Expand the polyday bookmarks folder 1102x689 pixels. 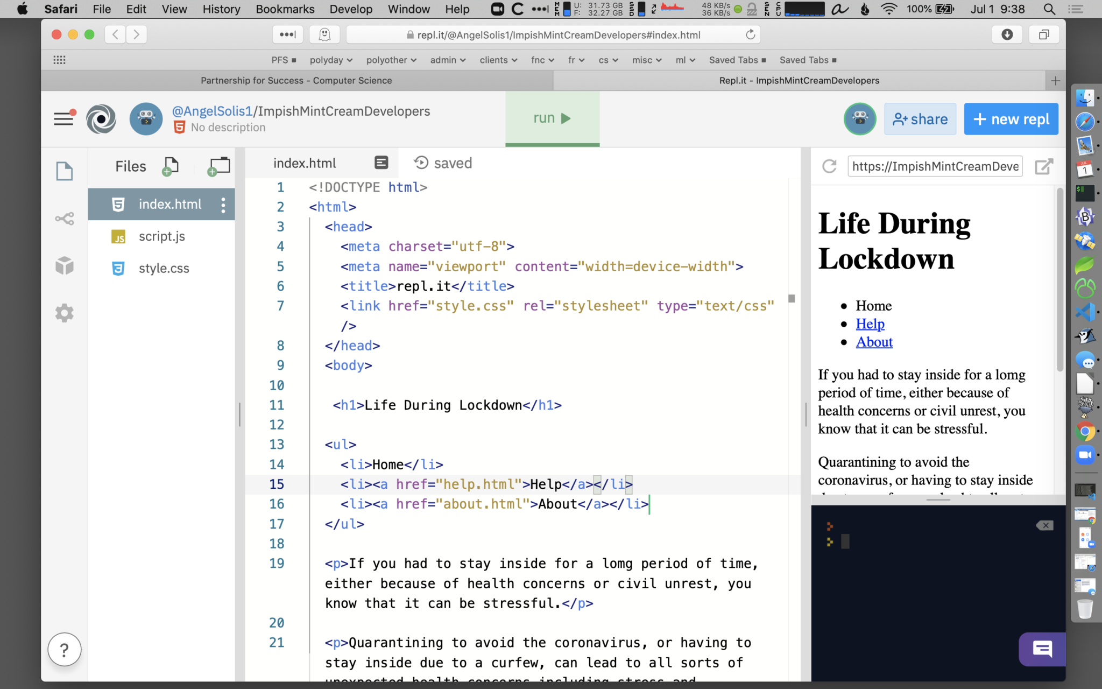point(330,60)
